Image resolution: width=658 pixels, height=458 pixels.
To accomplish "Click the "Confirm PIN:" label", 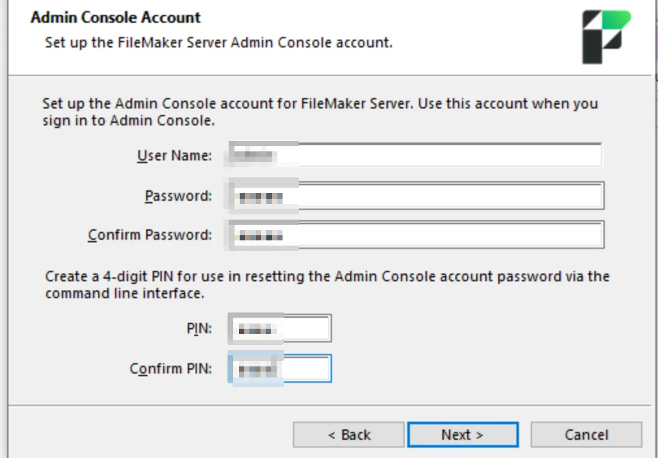I will coord(171,368).
